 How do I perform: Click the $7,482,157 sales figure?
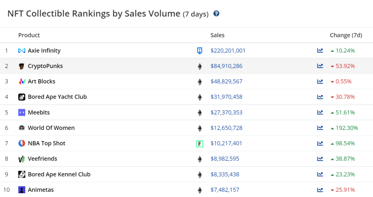coord(225,190)
